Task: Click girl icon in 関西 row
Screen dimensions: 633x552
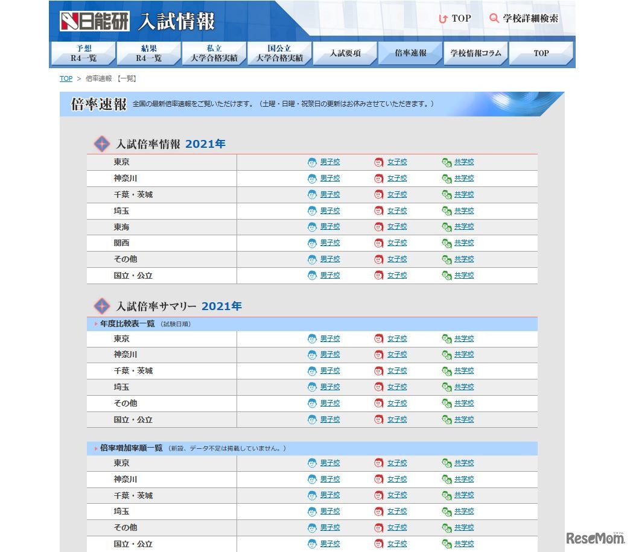Action: [x=379, y=243]
